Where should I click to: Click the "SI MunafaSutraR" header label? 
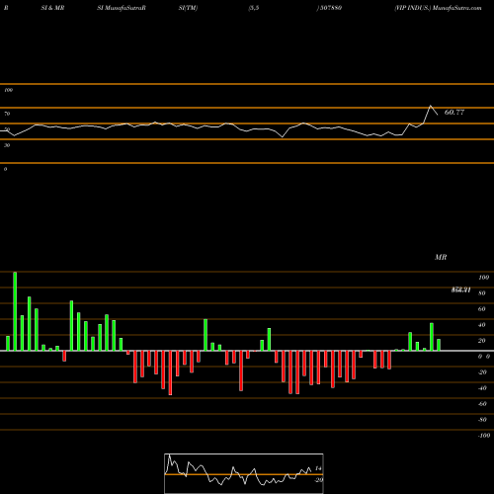122,8
